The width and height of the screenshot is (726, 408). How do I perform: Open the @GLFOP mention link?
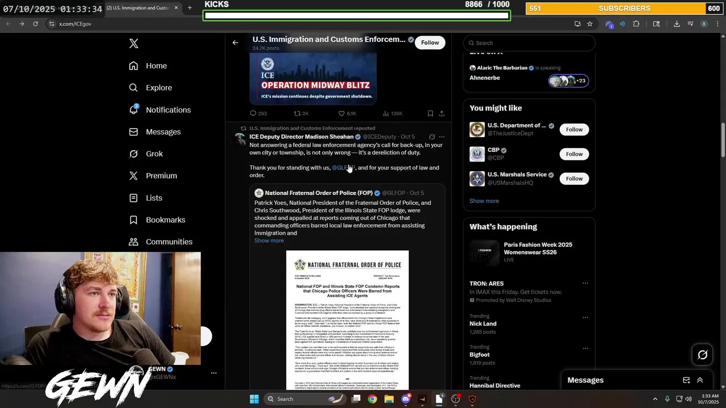click(343, 168)
